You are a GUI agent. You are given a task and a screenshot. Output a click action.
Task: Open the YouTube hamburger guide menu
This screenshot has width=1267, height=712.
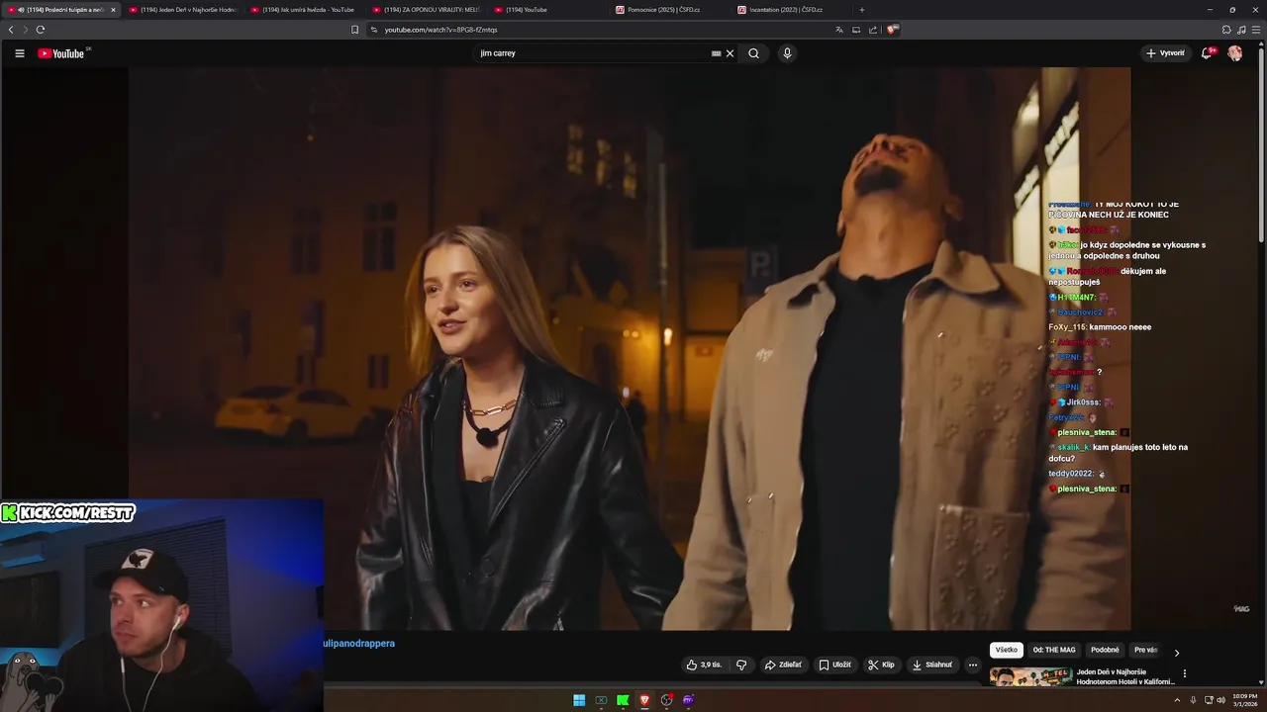tap(19, 53)
